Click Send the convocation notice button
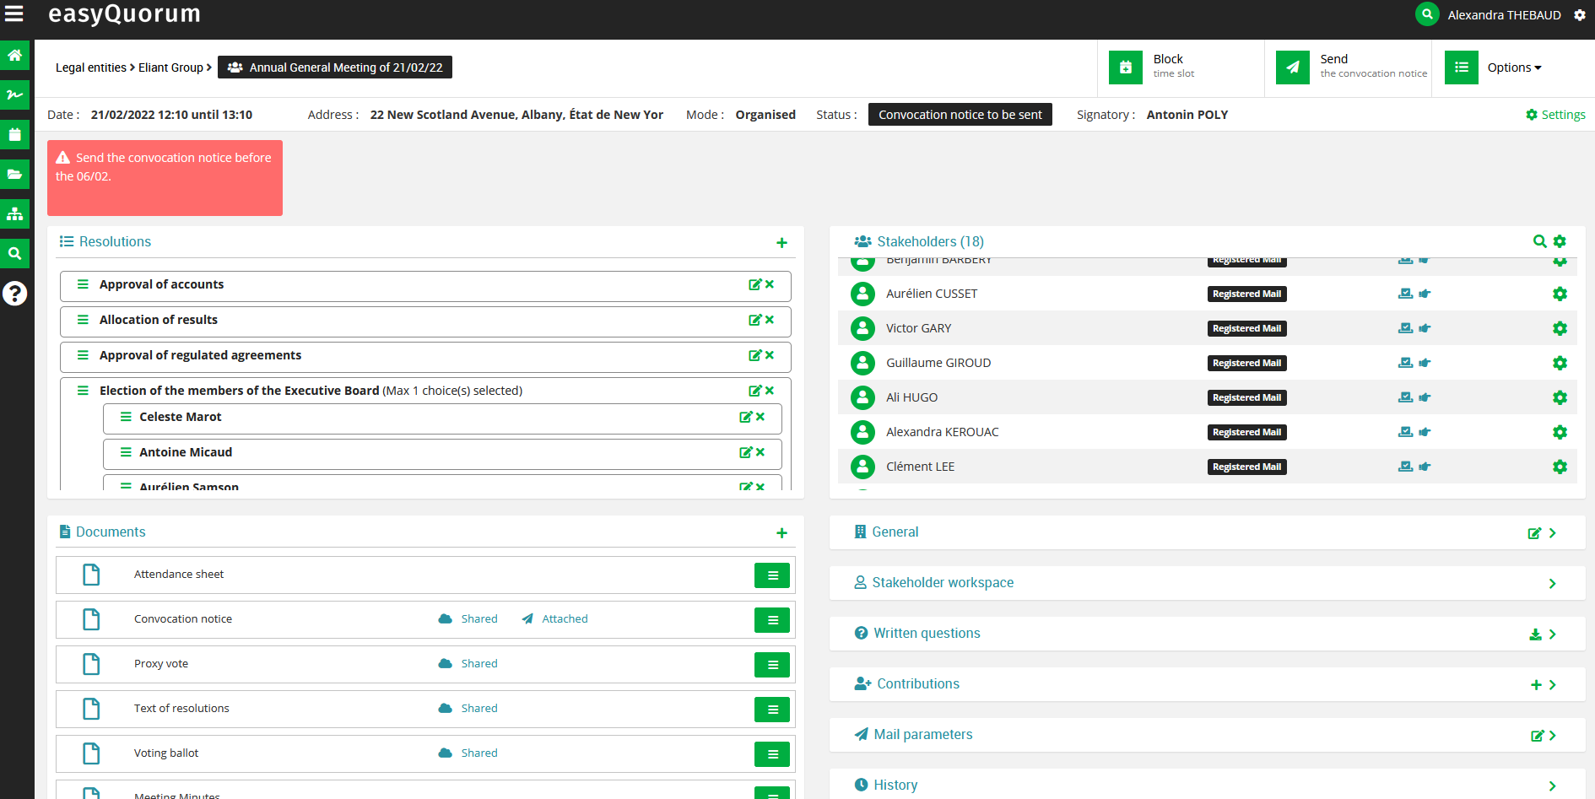 [1351, 67]
